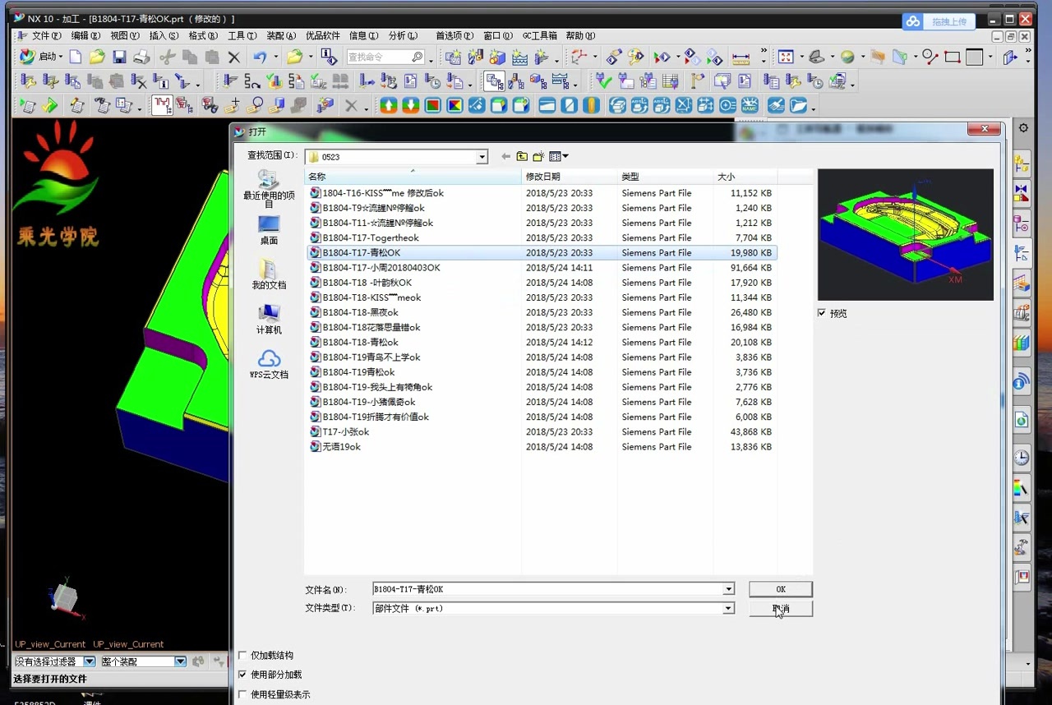Click the gear settings icon on right sidebar
Screen dimensions: 1052x705
[x=1023, y=128]
